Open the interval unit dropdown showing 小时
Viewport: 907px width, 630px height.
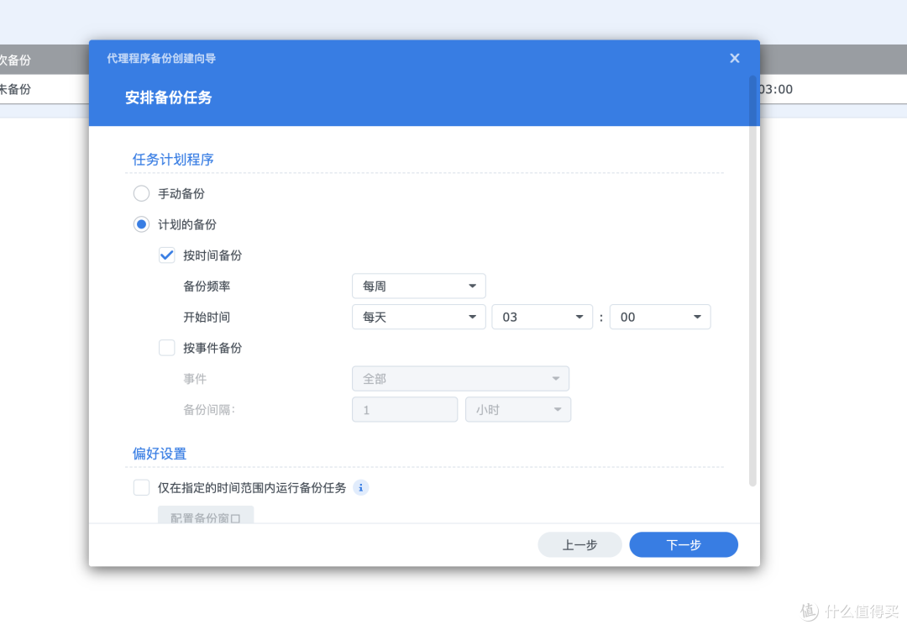(518, 410)
